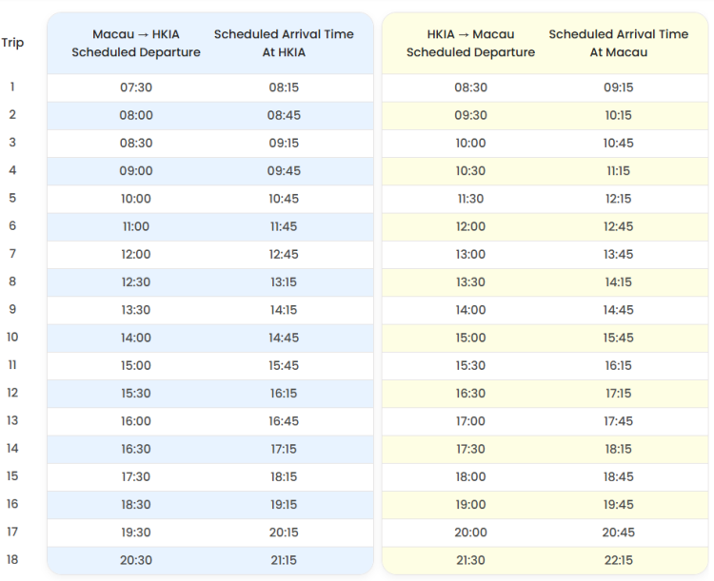714x581 pixels.
Task: Select the 12:00 HKIA departure for trip 6
Action: click(470, 226)
